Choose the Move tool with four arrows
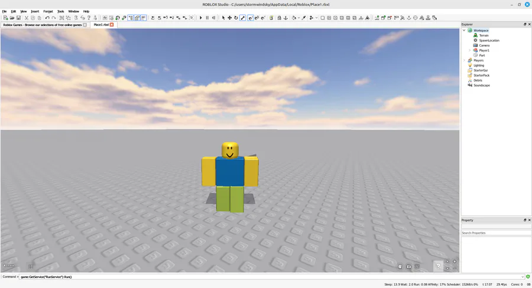Viewport: 532px width, 288px height. point(230,18)
